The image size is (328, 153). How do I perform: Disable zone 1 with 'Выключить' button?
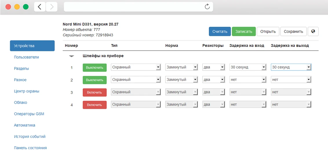(x=94, y=68)
